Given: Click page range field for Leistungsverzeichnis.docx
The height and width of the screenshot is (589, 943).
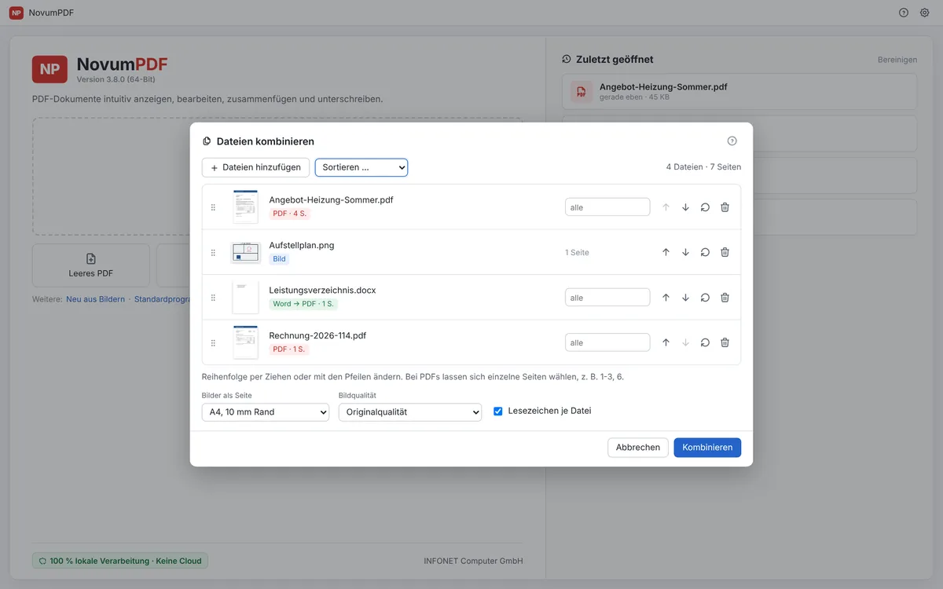Looking at the screenshot, I should point(607,298).
